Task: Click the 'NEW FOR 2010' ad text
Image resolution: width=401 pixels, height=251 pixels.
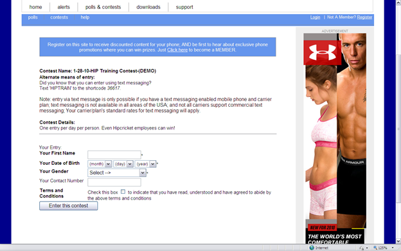Action: tap(322, 227)
